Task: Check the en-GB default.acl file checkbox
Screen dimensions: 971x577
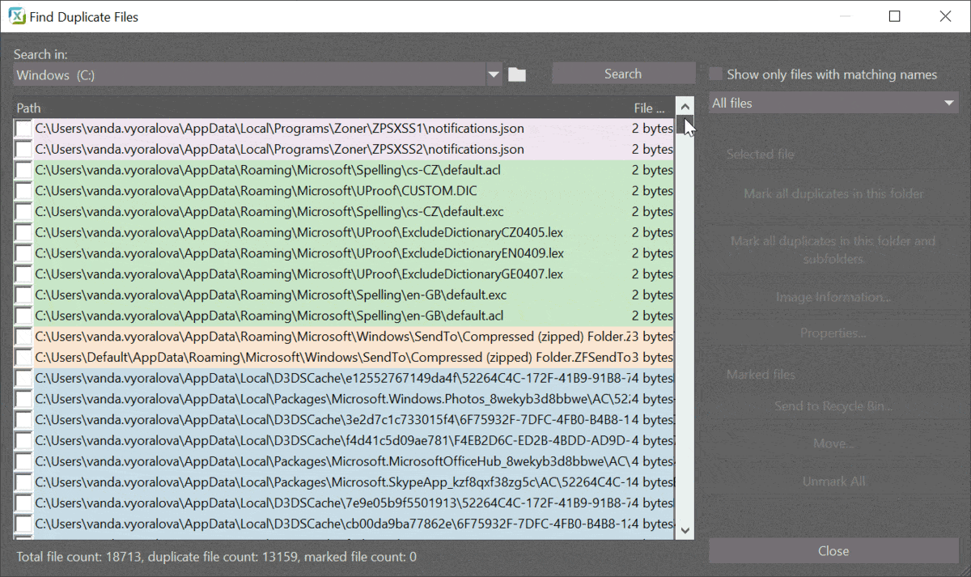Action: pos(22,315)
